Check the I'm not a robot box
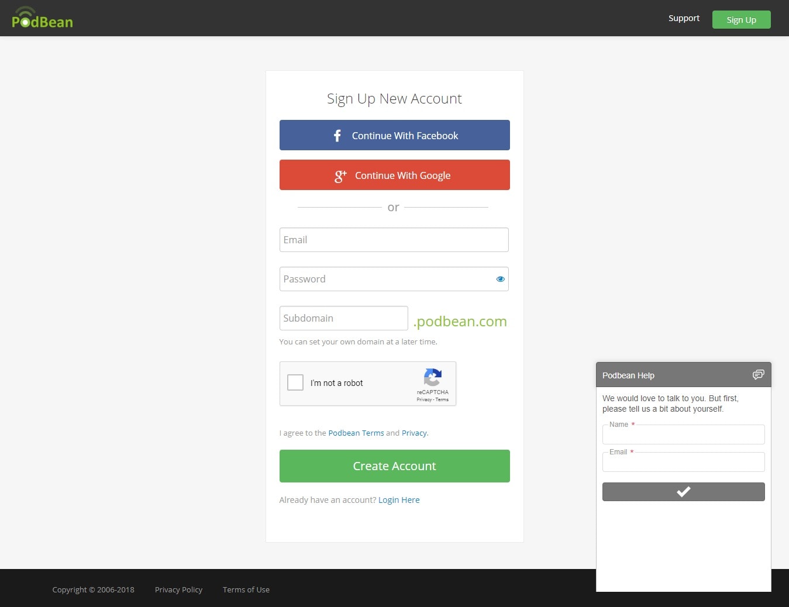Viewport: 789px width, 607px height. click(x=295, y=382)
